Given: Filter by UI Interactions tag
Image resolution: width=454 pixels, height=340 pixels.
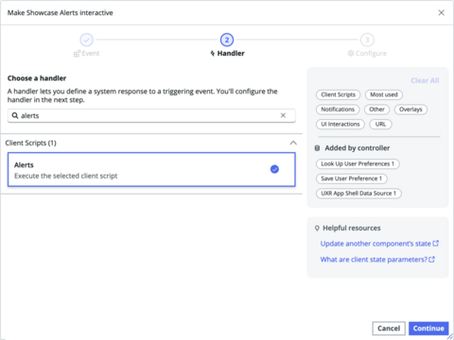Looking at the screenshot, I should pos(340,125).
